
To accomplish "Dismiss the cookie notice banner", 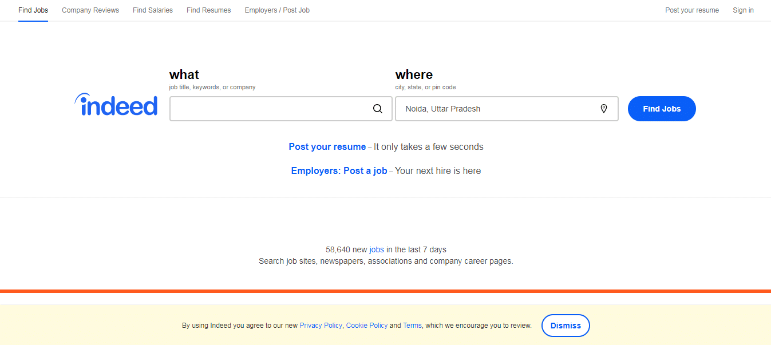I will pyautogui.click(x=566, y=326).
